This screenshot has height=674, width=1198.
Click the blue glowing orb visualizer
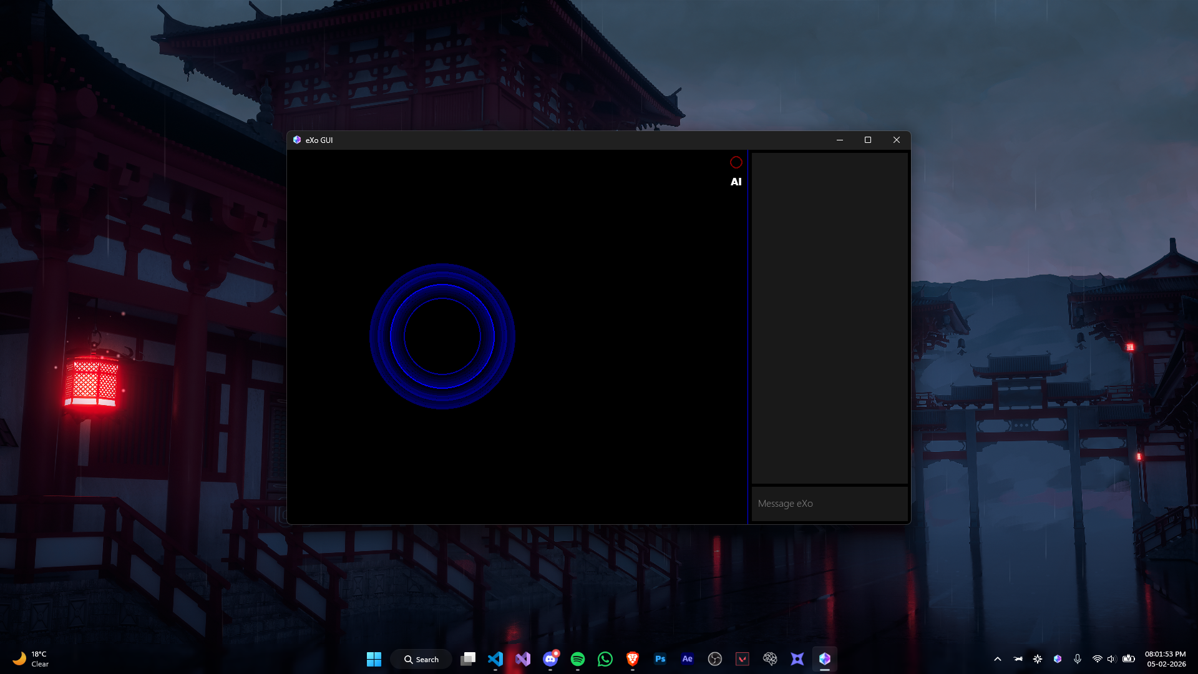[442, 336]
